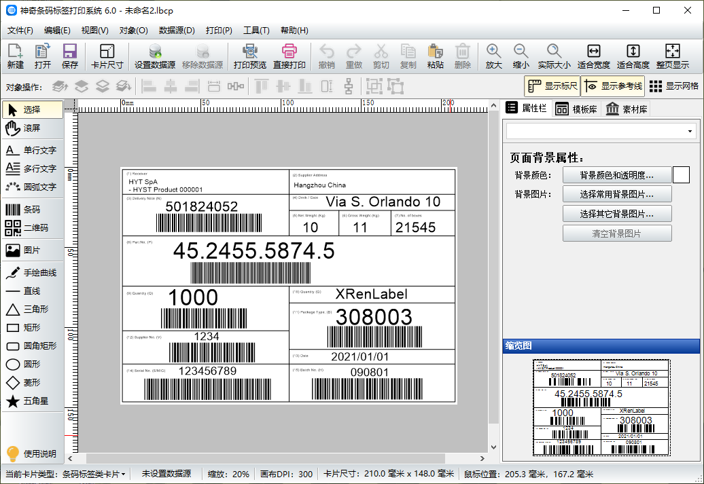Image resolution: width=704 pixels, height=484 pixels.
Task: Expand the object selector dropdown in properties panel
Action: (690, 131)
